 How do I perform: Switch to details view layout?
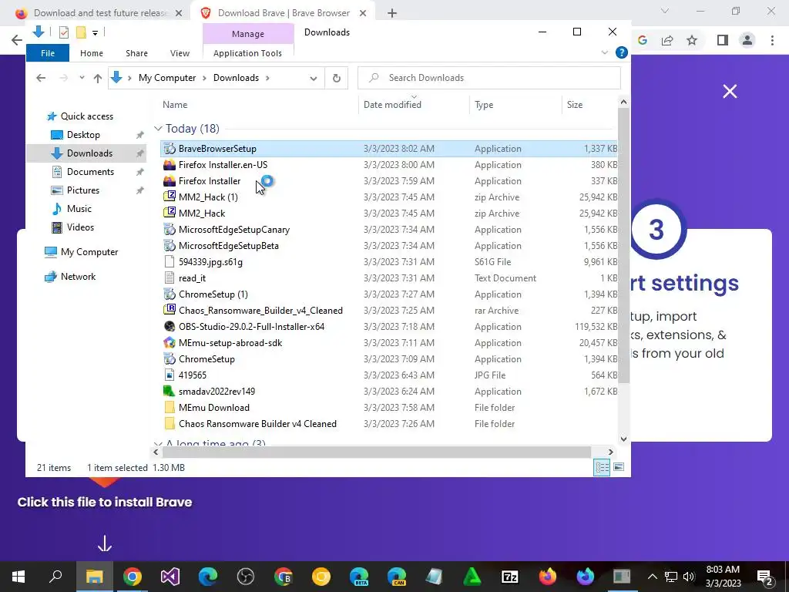pos(602,467)
